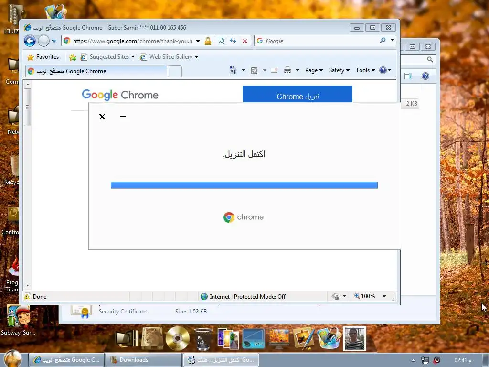Close the Chrome installer dialog with X
Image resolution: width=489 pixels, height=367 pixels.
click(102, 117)
